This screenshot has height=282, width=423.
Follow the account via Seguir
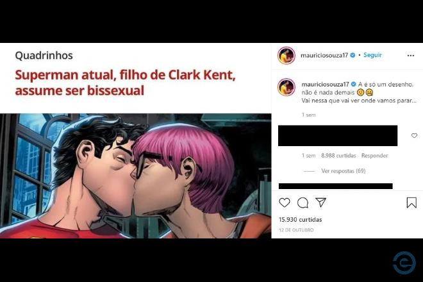click(372, 55)
